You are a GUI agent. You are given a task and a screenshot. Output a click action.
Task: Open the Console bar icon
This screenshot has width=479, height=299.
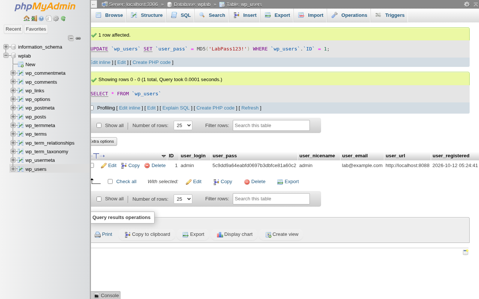point(97,296)
